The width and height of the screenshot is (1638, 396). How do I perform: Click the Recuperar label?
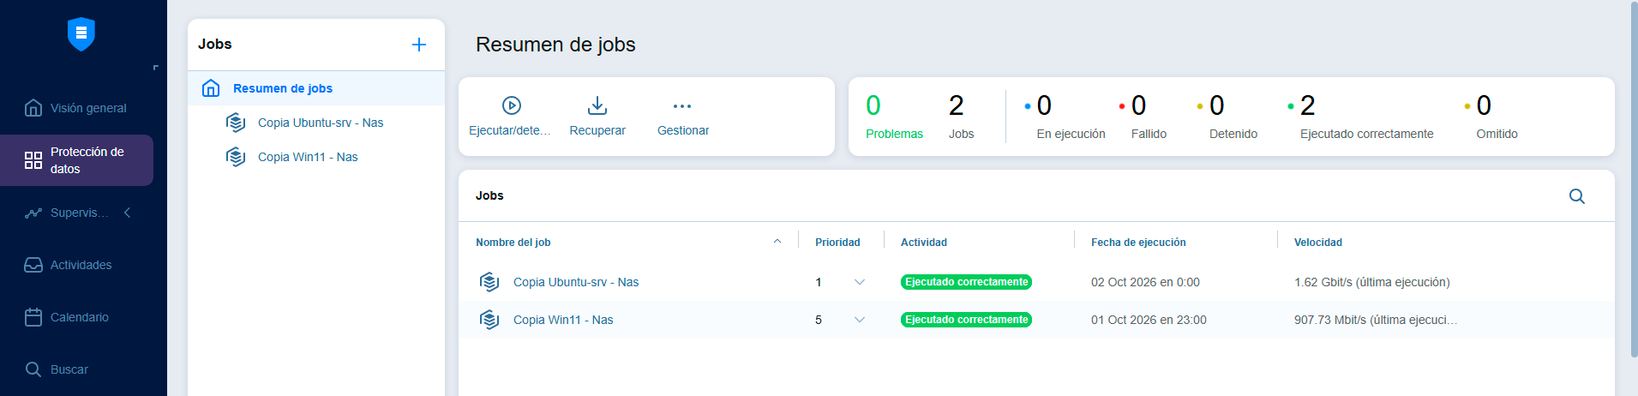(597, 130)
